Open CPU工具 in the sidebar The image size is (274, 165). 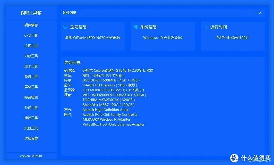31,35
